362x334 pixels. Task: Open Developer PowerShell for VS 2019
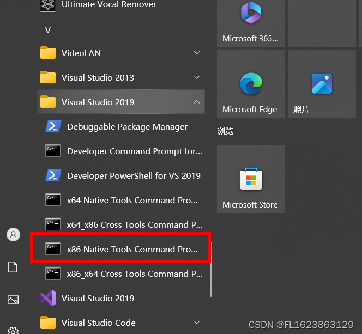click(120, 176)
